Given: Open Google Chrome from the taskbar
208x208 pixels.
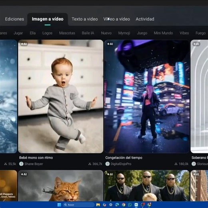Looking at the screenshot, I should pyautogui.click(x=124, y=205).
